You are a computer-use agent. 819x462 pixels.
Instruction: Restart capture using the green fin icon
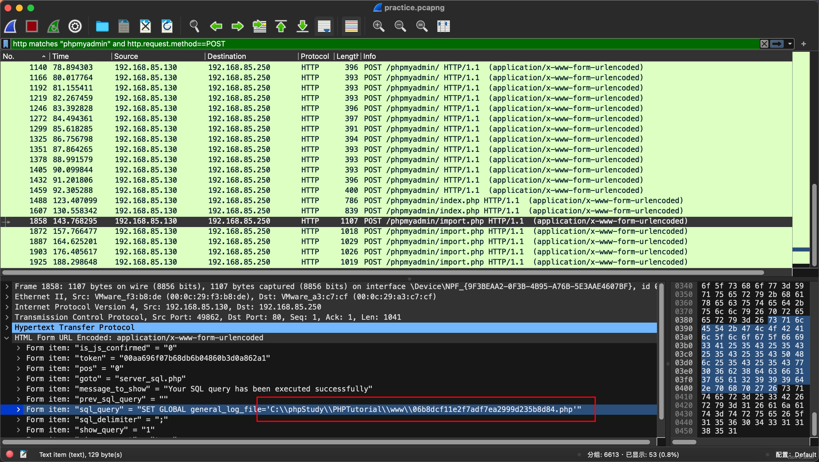click(53, 26)
